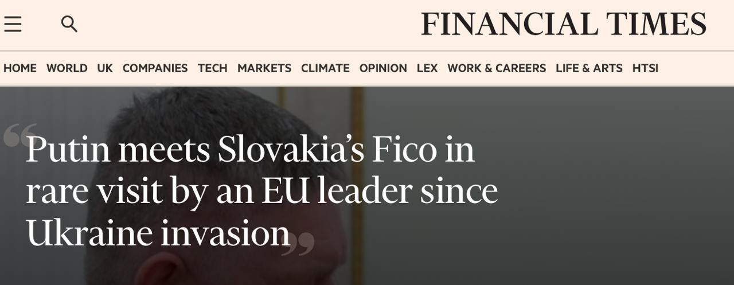Select the CLIMATE navigation item
The image size is (734, 285).
tap(325, 68)
